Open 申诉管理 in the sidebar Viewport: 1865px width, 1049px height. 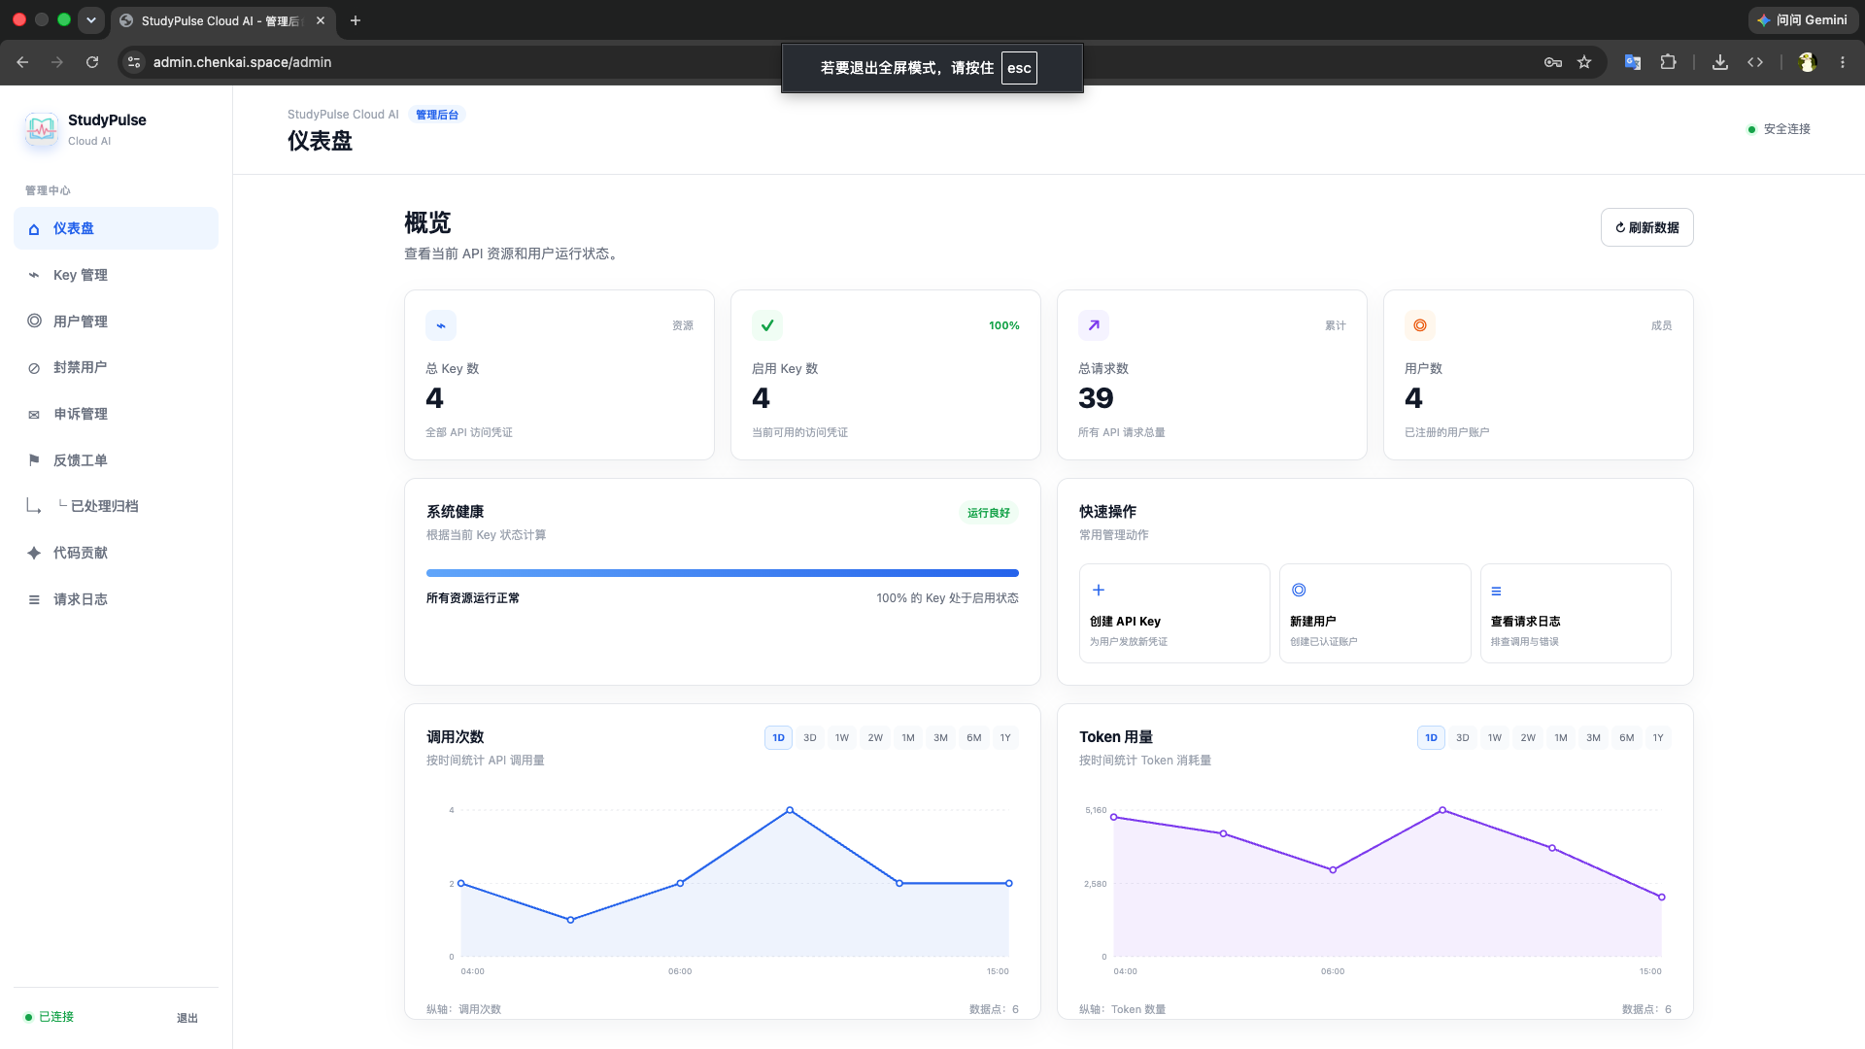click(116, 414)
